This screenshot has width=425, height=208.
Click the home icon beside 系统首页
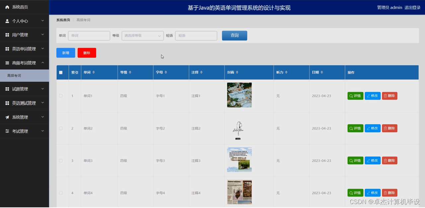pyautogui.click(x=7, y=7)
